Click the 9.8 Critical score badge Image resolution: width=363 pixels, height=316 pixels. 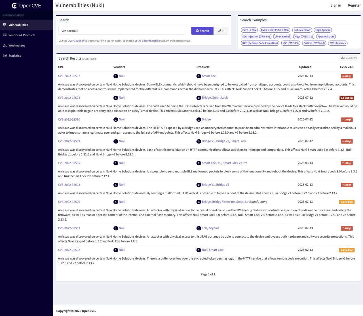click(347, 98)
